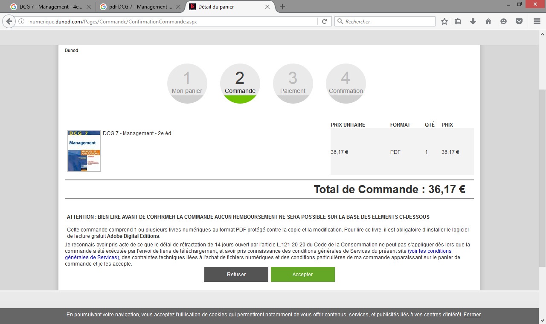
Task: Click the 'QTÉ' column header
Action: click(x=430, y=125)
